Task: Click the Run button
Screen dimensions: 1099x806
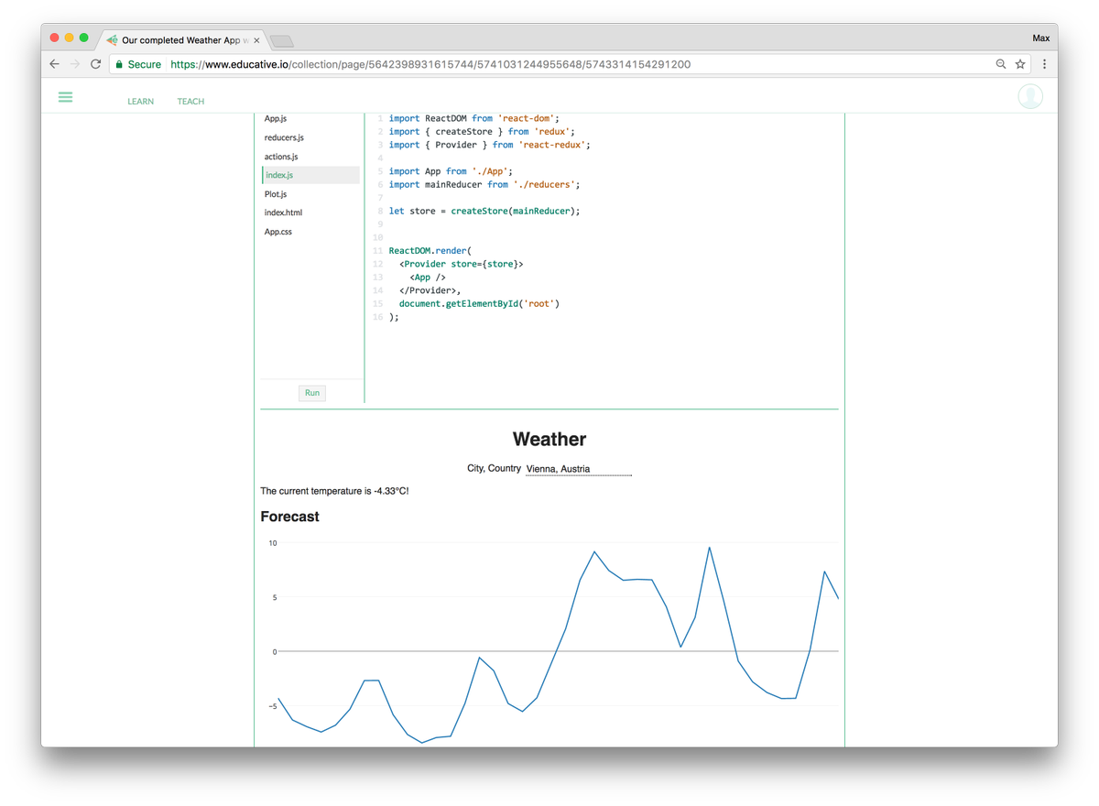Action: click(x=312, y=393)
